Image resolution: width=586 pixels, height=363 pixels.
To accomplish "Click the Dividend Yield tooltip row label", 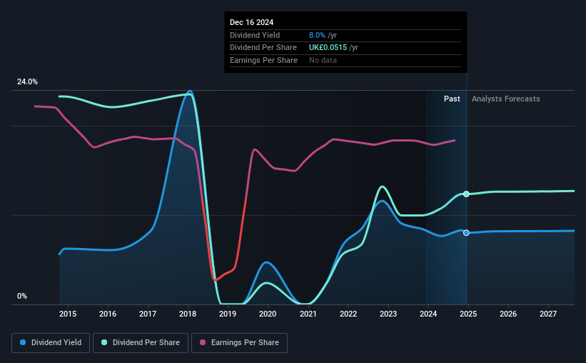I will [x=255, y=35].
